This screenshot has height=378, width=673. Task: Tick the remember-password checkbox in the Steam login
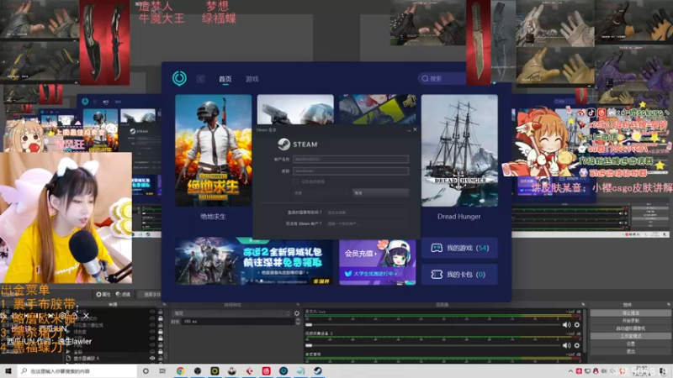(x=296, y=181)
